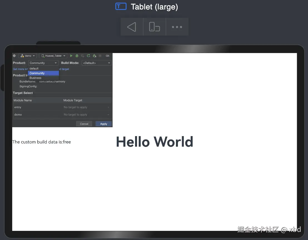Open the demo module configuration dropdown

[x=28, y=56]
